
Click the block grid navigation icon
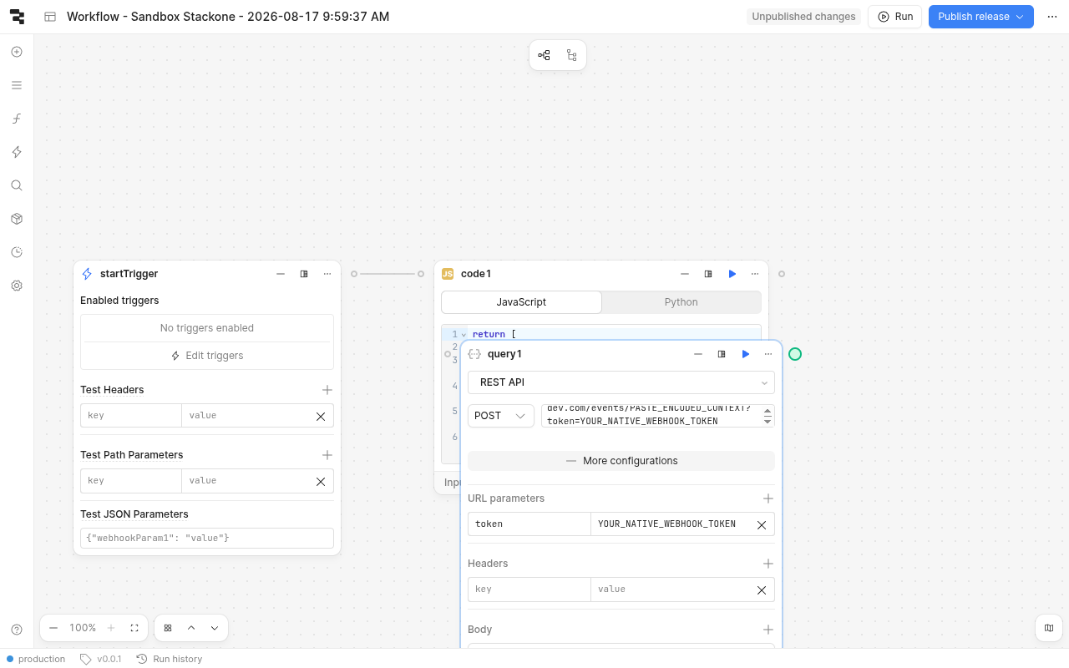(168, 628)
